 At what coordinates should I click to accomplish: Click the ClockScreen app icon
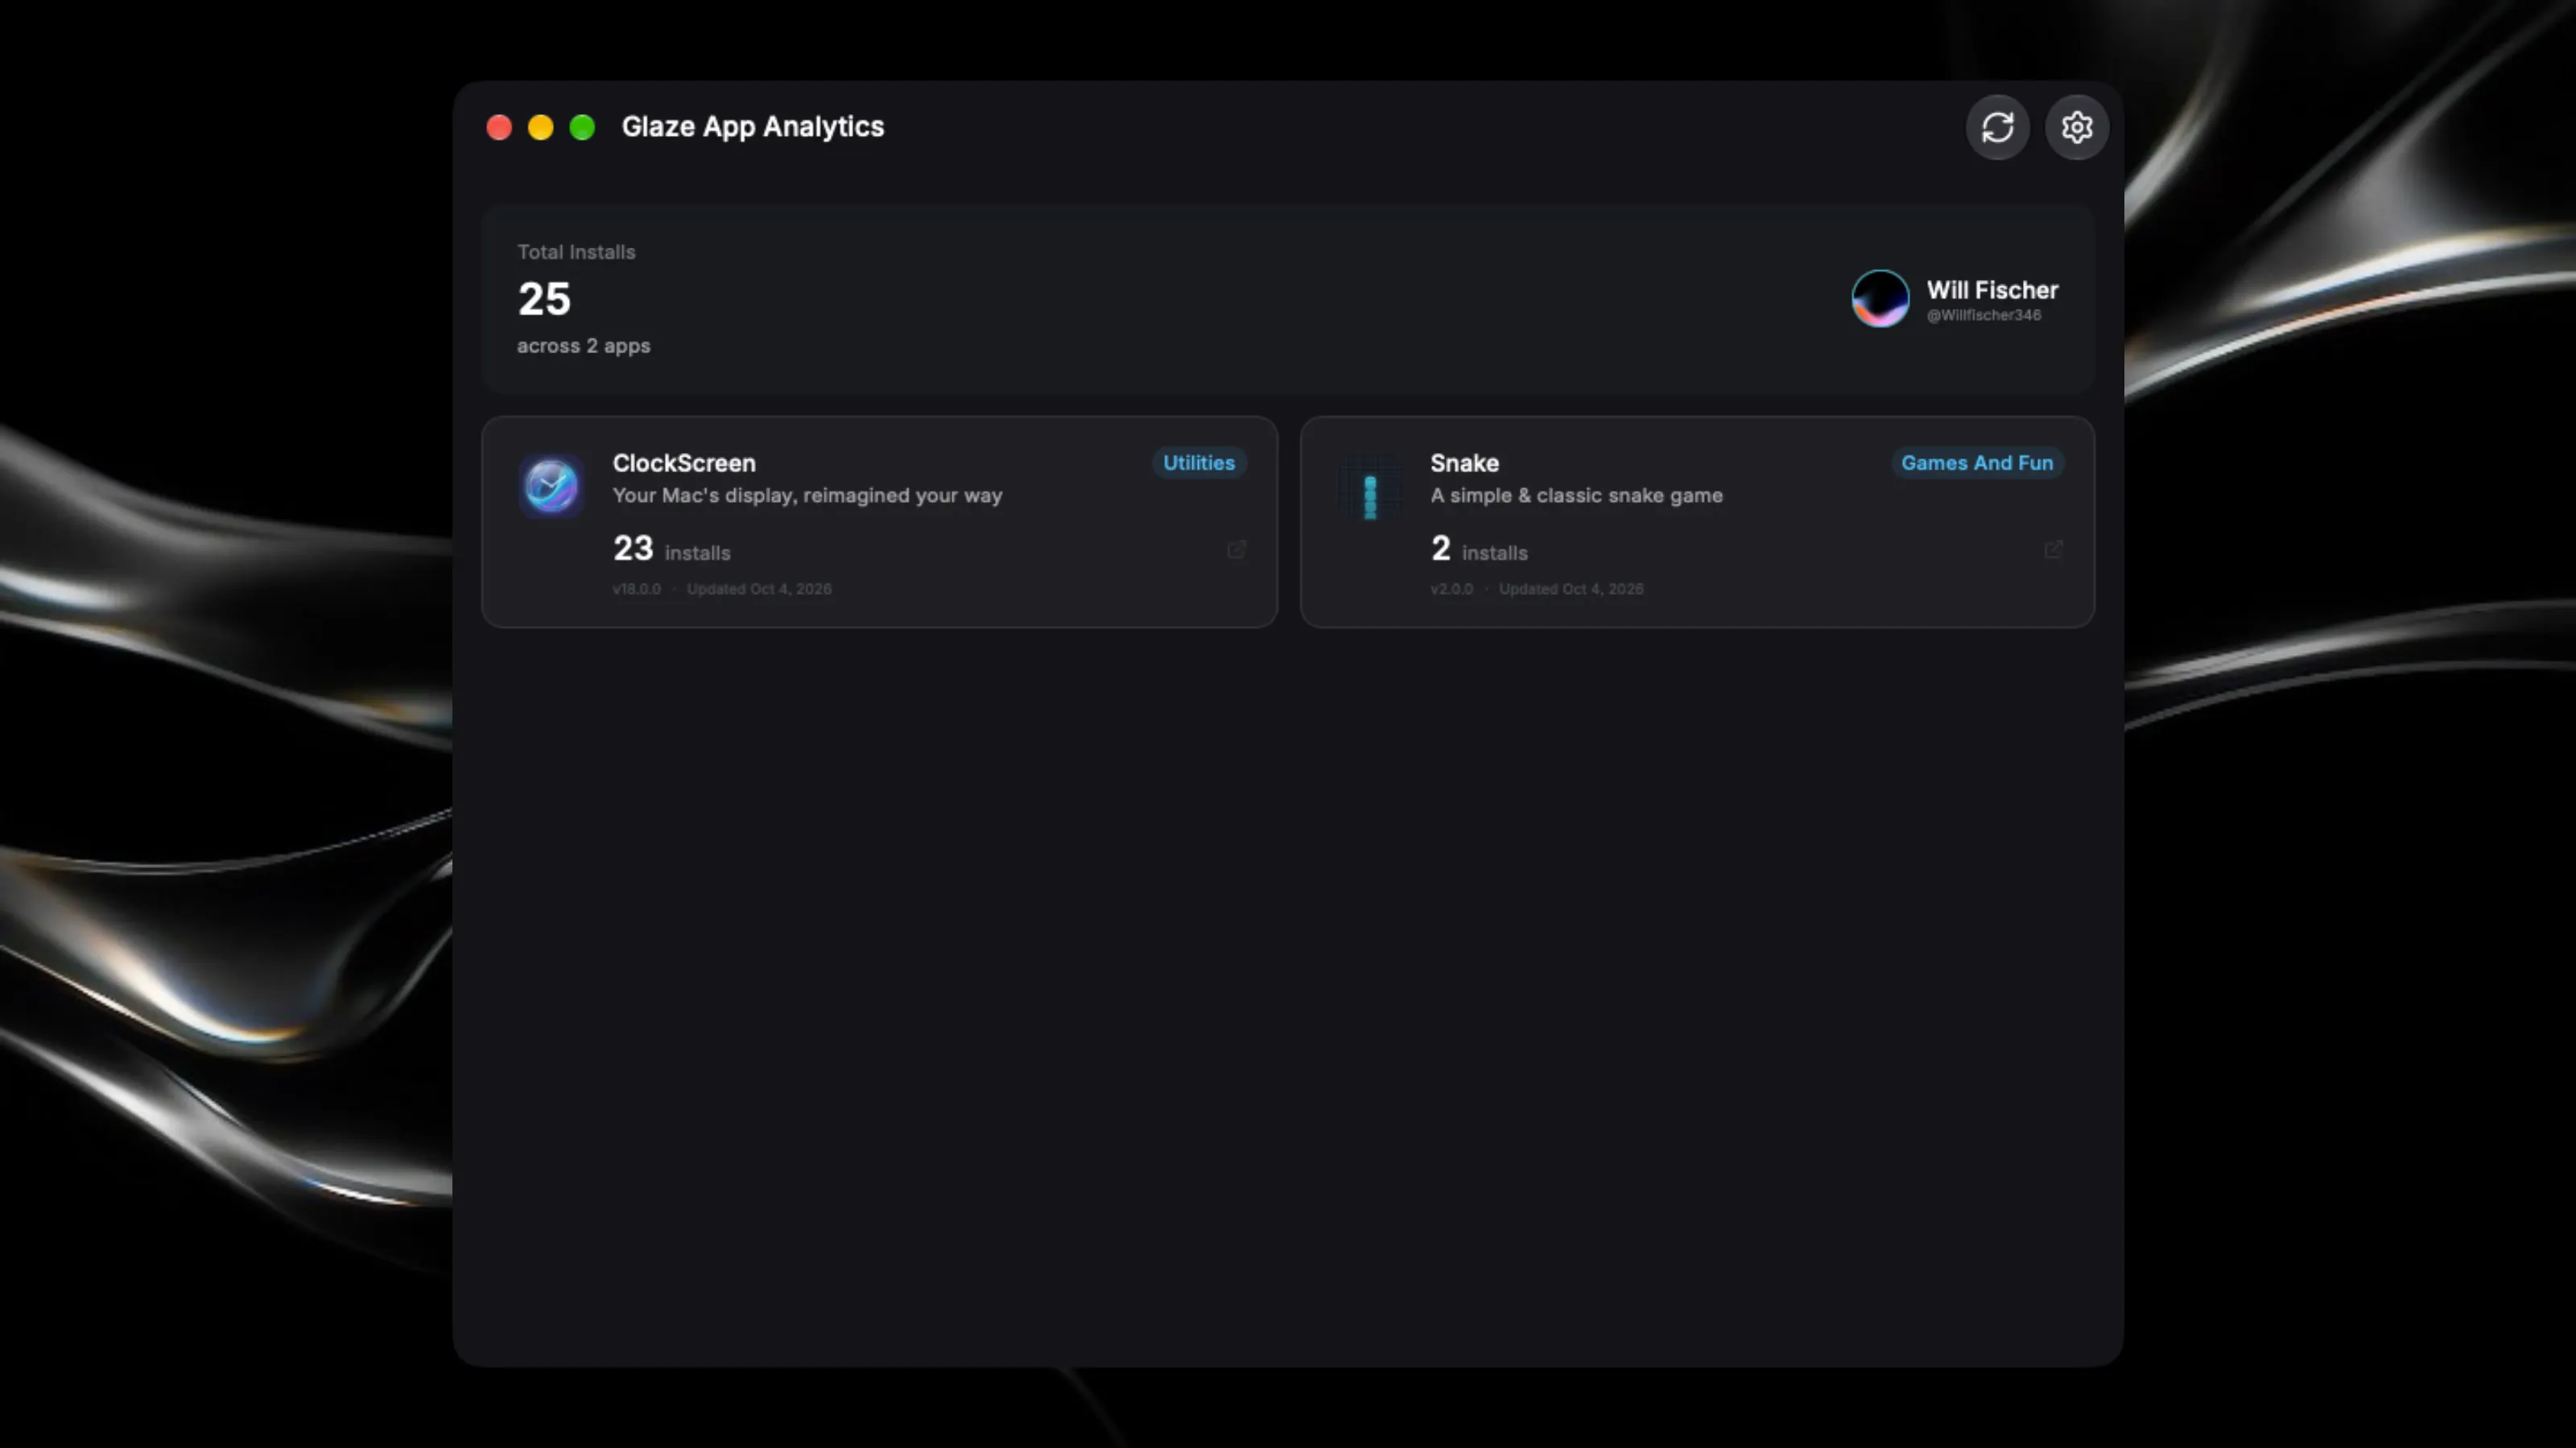point(551,487)
